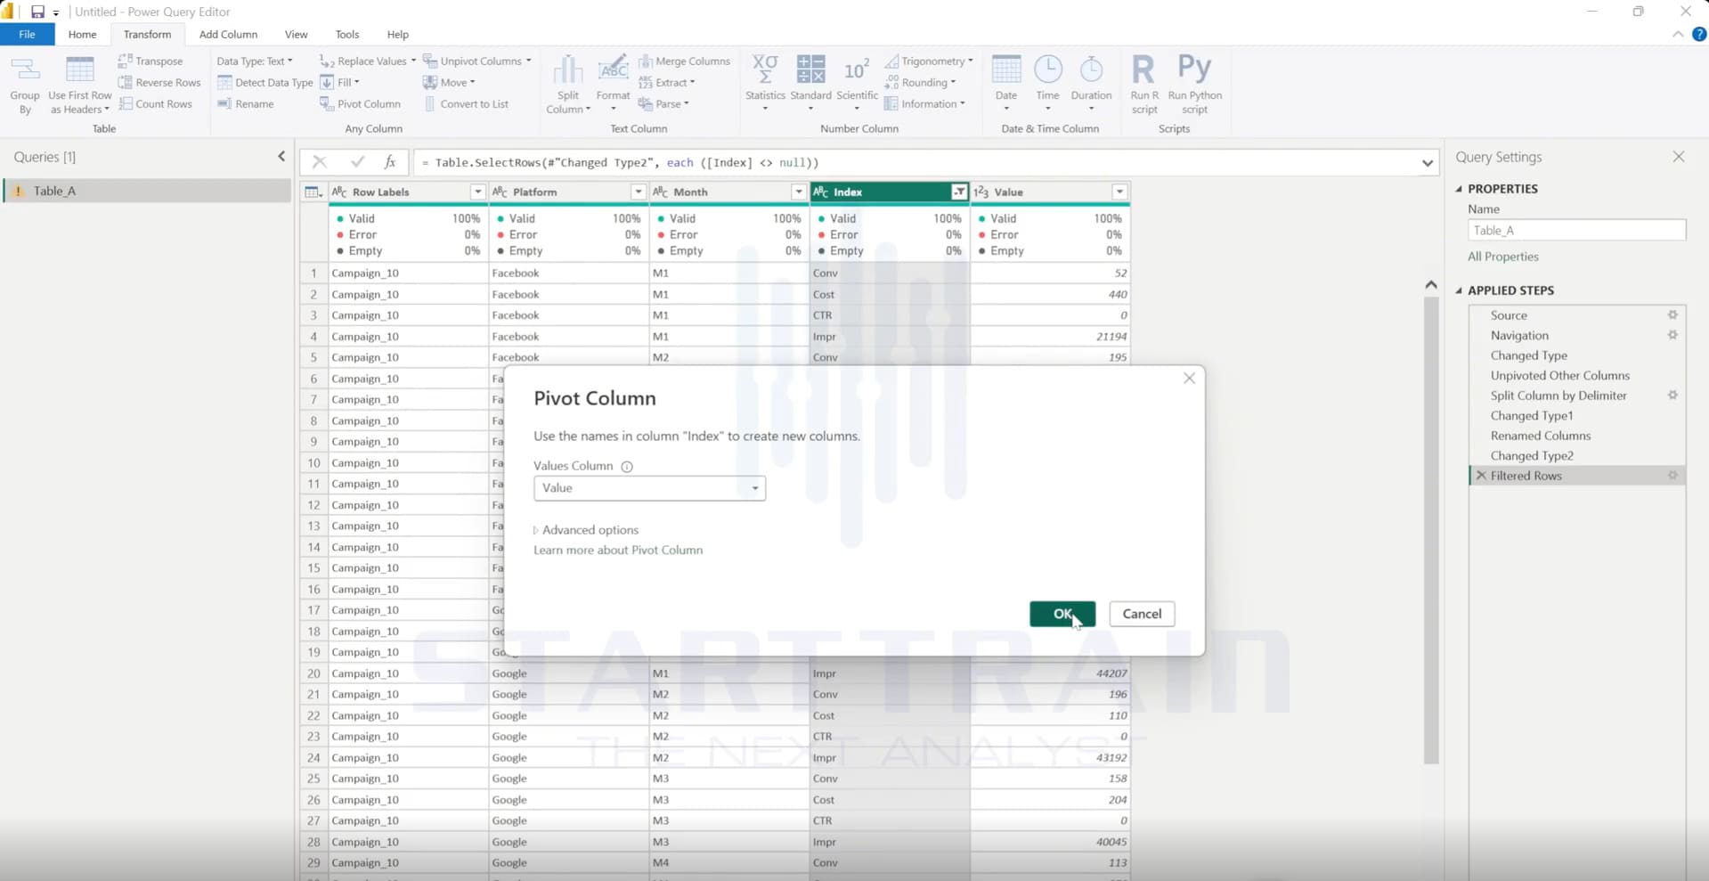The image size is (1709, 881).
Task: Open the Data Type: Text dropdown
Action: (255, 61)
